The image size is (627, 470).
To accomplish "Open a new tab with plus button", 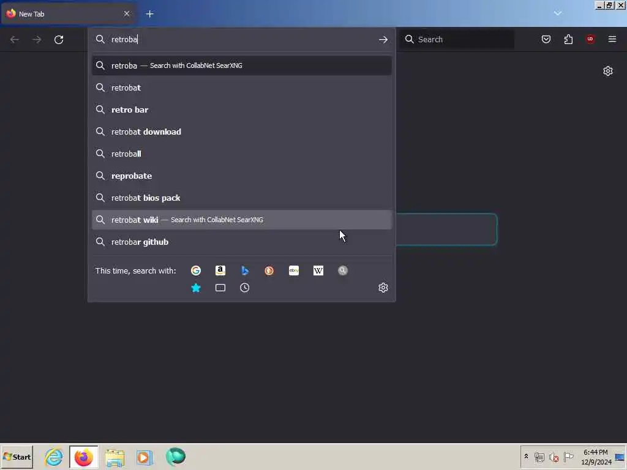I will [x=150, y=14].
